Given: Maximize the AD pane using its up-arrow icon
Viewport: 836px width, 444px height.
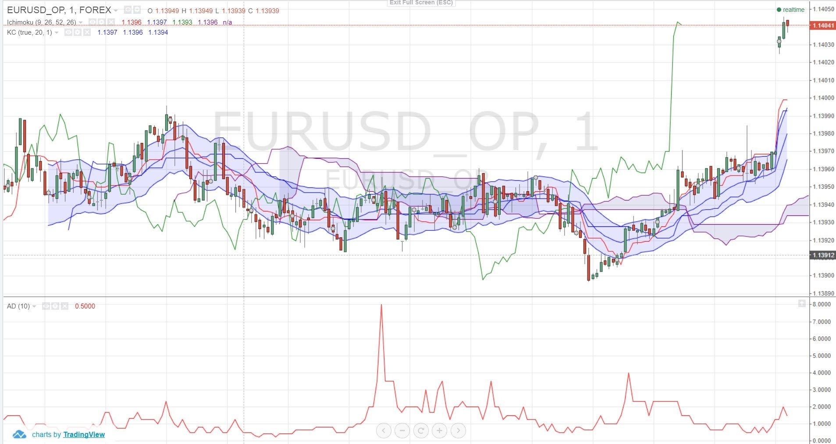Looking at the screenshot, I should pos(802,303).
